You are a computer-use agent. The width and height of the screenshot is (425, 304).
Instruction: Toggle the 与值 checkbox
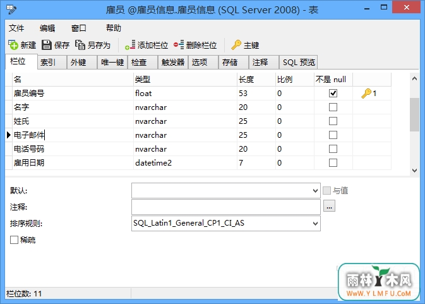point(326,191)
